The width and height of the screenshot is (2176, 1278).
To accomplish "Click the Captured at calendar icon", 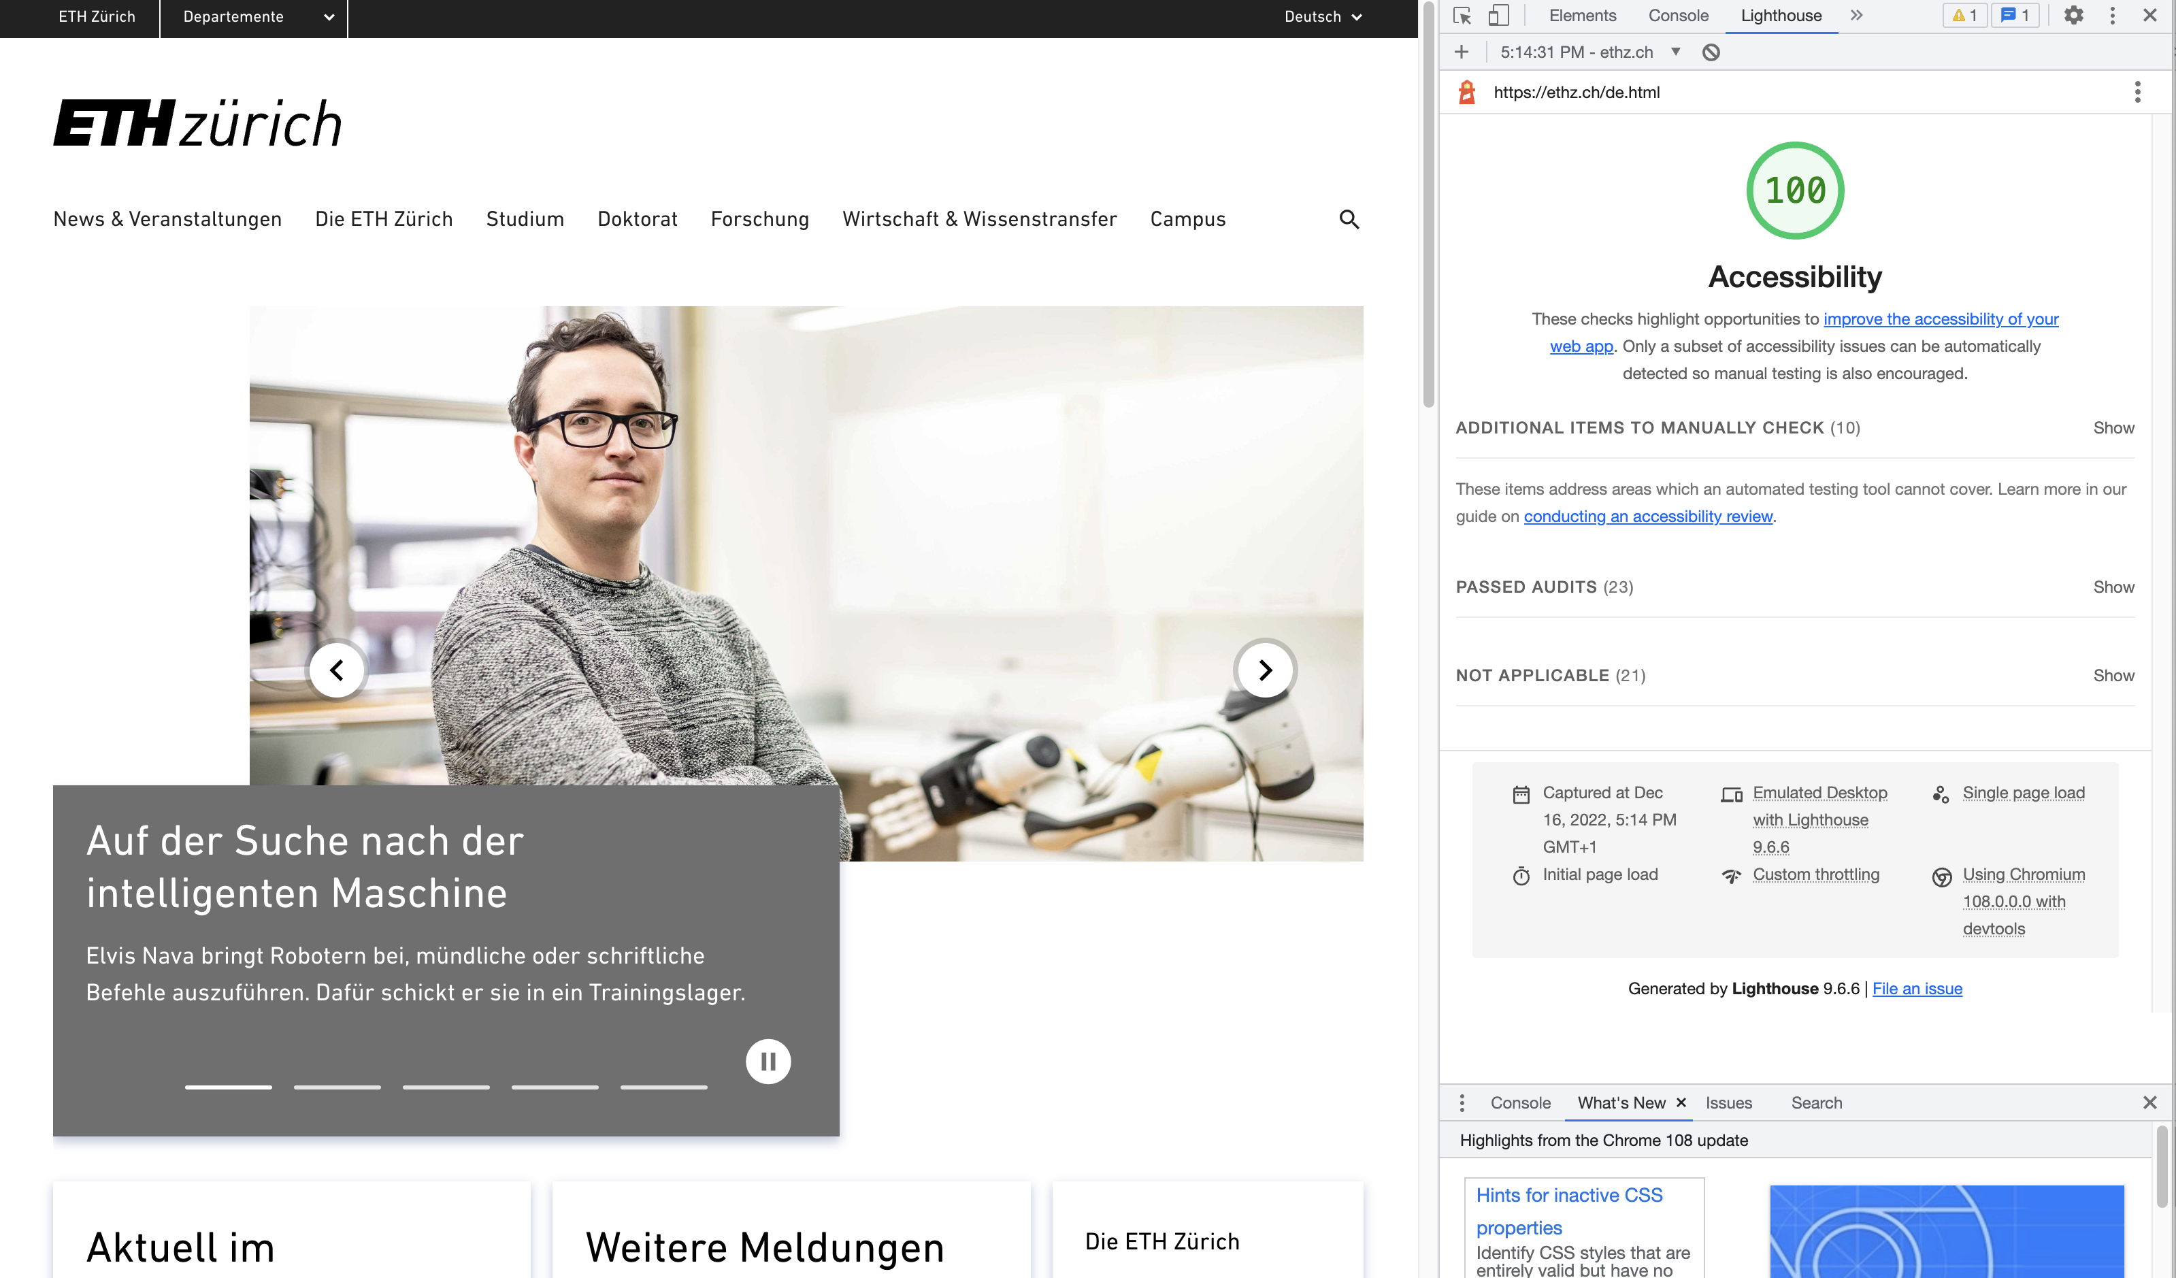I will pos(1521,793).
